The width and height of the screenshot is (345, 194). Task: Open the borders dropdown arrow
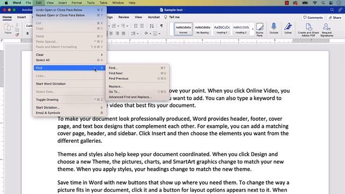tap(160, 33)
